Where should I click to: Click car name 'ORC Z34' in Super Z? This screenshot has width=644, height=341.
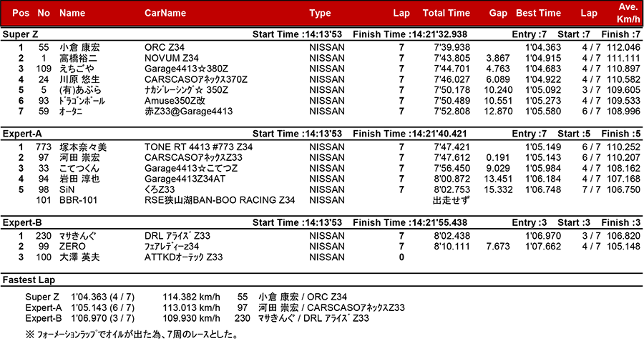coord(165,48)
